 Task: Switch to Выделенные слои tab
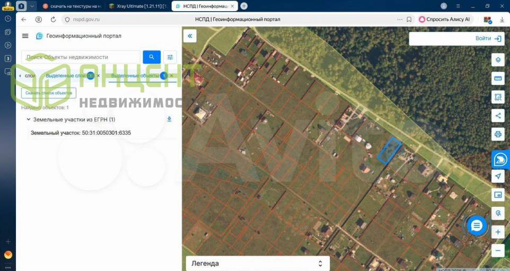(x=66, y=76)
